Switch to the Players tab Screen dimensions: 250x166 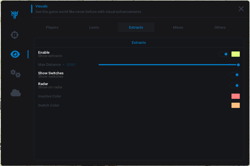click(52, 28)
